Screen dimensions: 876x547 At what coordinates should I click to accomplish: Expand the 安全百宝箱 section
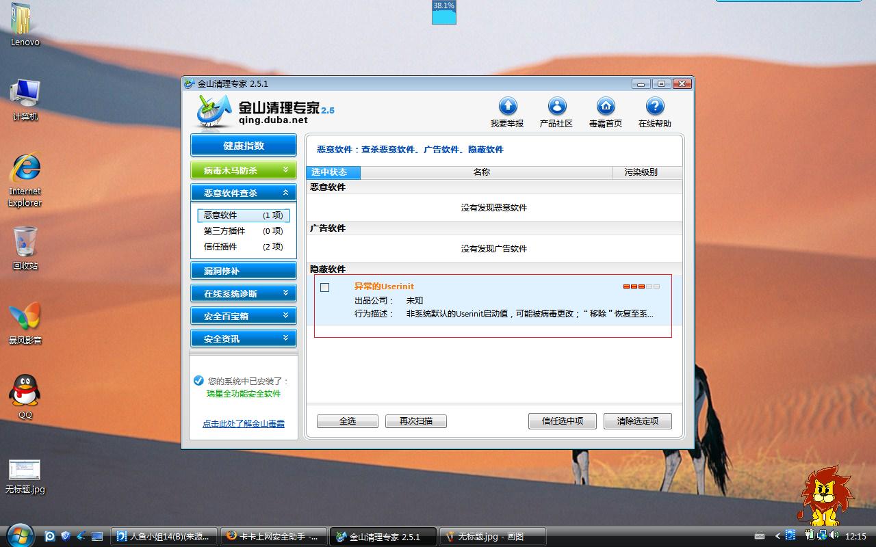[244, 316]
